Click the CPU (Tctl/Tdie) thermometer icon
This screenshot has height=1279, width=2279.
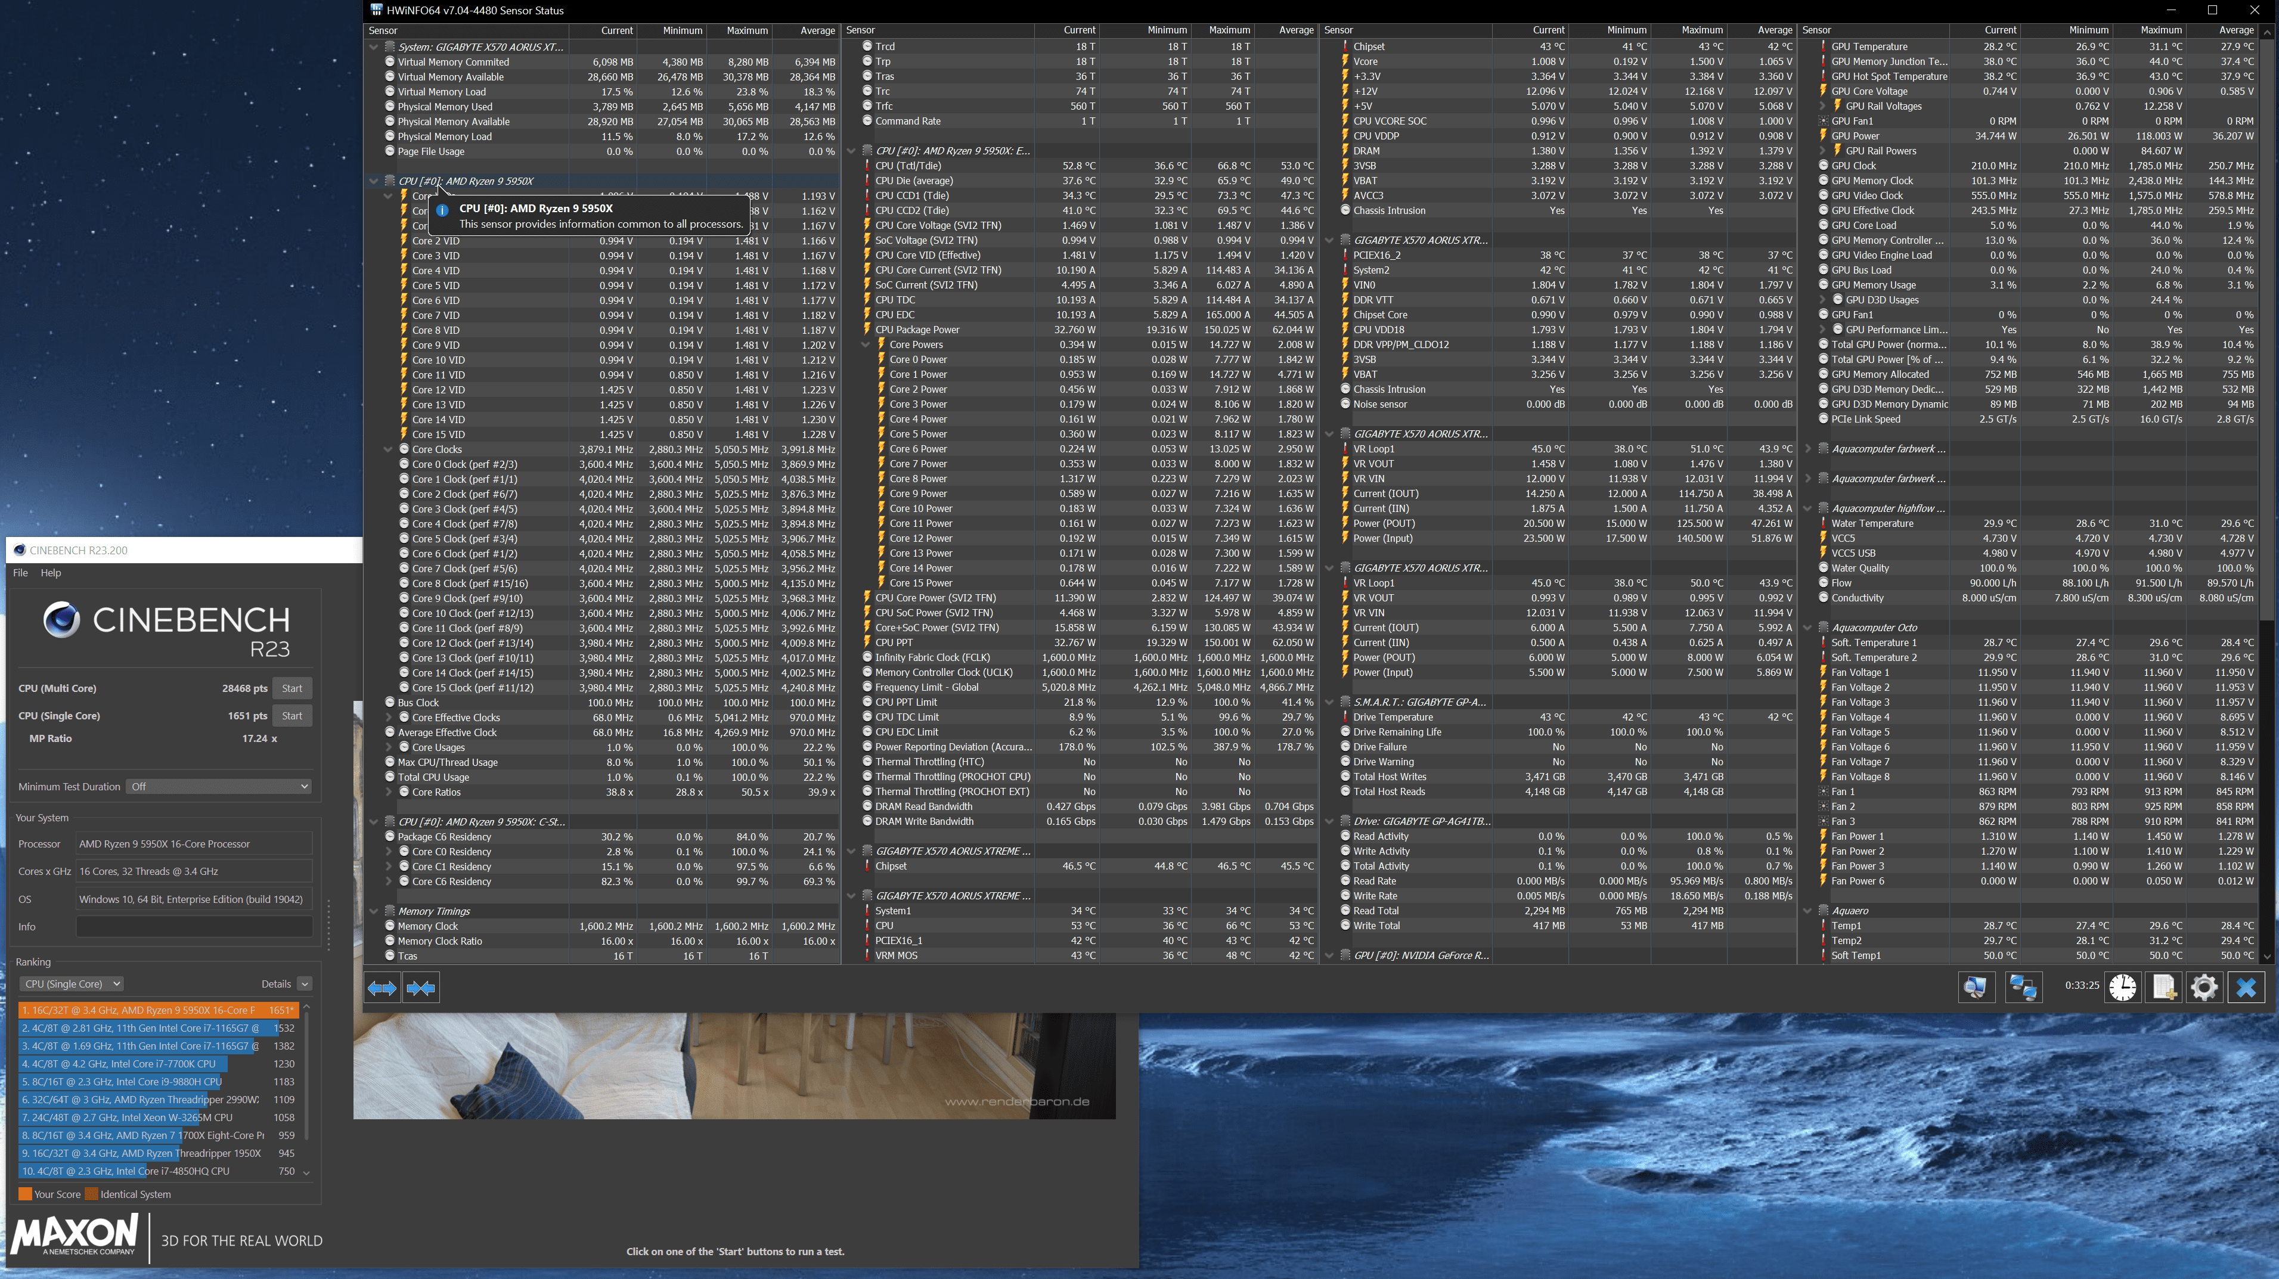867,166
